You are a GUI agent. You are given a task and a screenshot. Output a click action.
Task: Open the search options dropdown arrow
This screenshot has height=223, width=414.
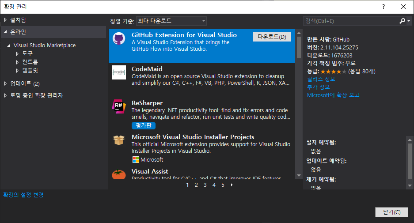coord(409,21)
